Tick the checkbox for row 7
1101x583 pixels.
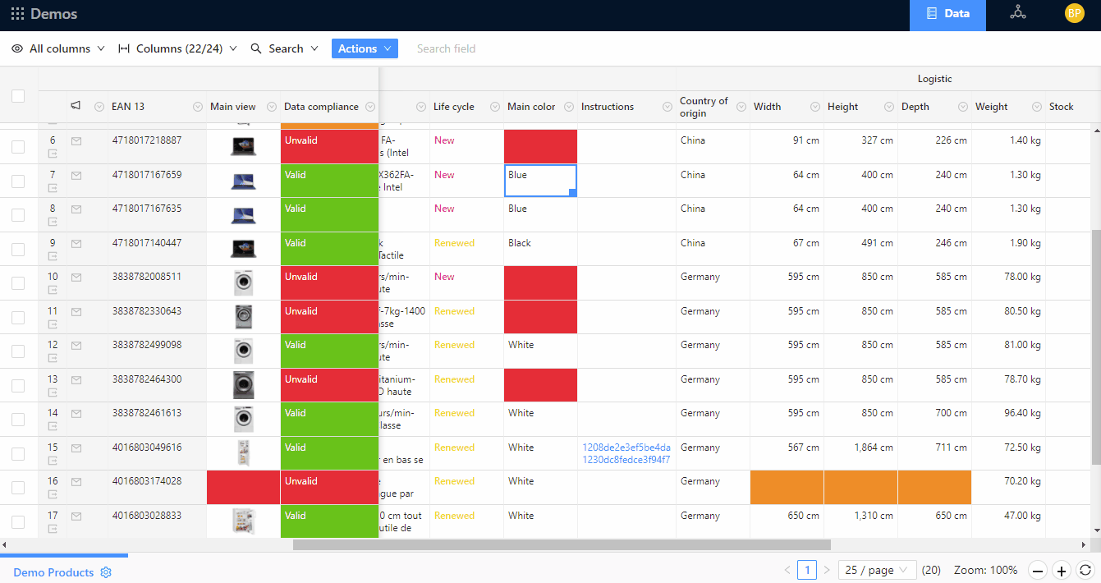pyautogui.click(x=18, y=181)
